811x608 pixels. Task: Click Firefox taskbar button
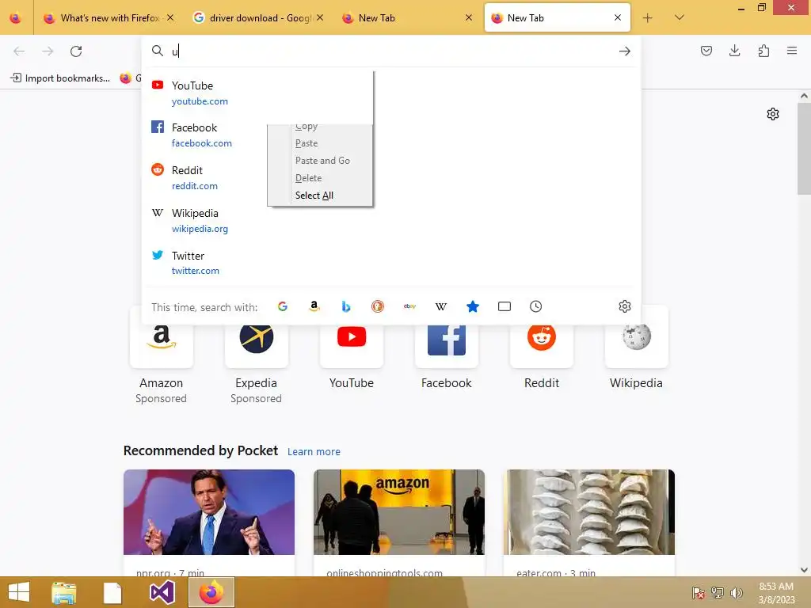[x=211, y=592]
